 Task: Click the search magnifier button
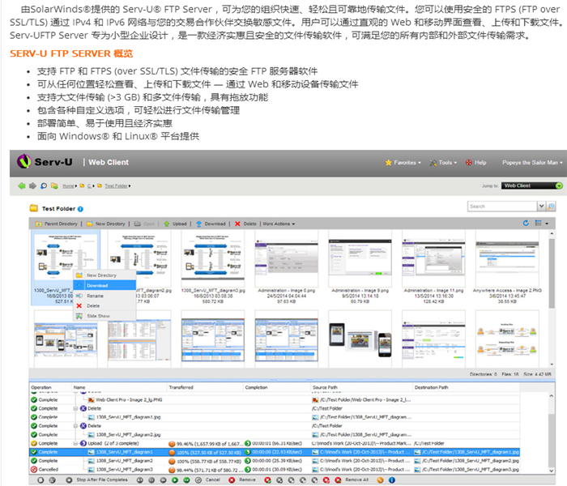coord(551,207)
